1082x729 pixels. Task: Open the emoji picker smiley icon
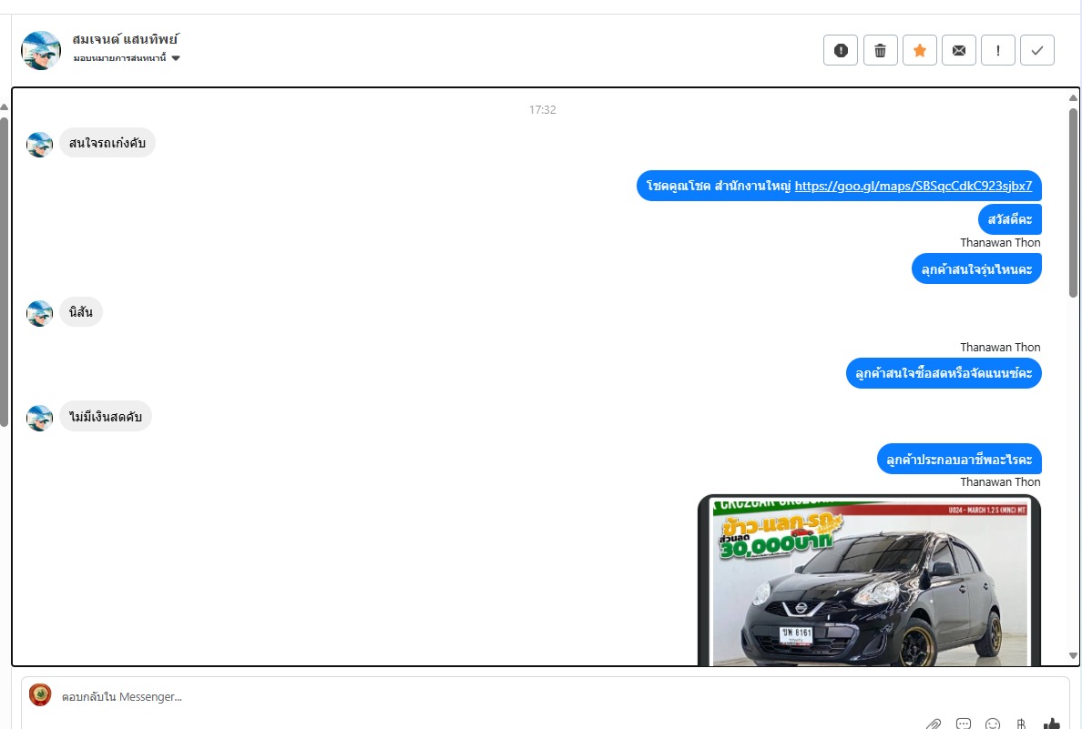pyautogui.click(x=993, y=724)
